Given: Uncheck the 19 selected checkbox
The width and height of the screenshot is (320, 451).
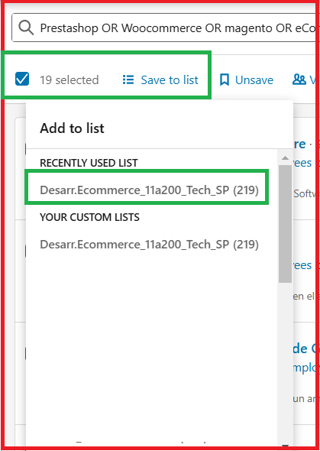Looking at the screenshot, I should (22, 79).
